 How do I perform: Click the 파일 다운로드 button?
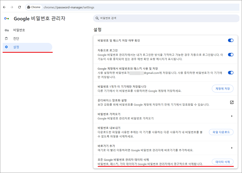point(221,132)
